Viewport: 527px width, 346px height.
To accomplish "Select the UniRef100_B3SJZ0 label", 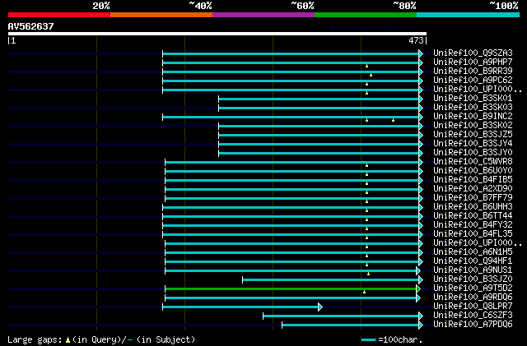I will coord(473,279).
